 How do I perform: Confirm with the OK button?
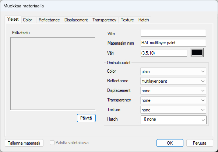[x=170, y=143]
